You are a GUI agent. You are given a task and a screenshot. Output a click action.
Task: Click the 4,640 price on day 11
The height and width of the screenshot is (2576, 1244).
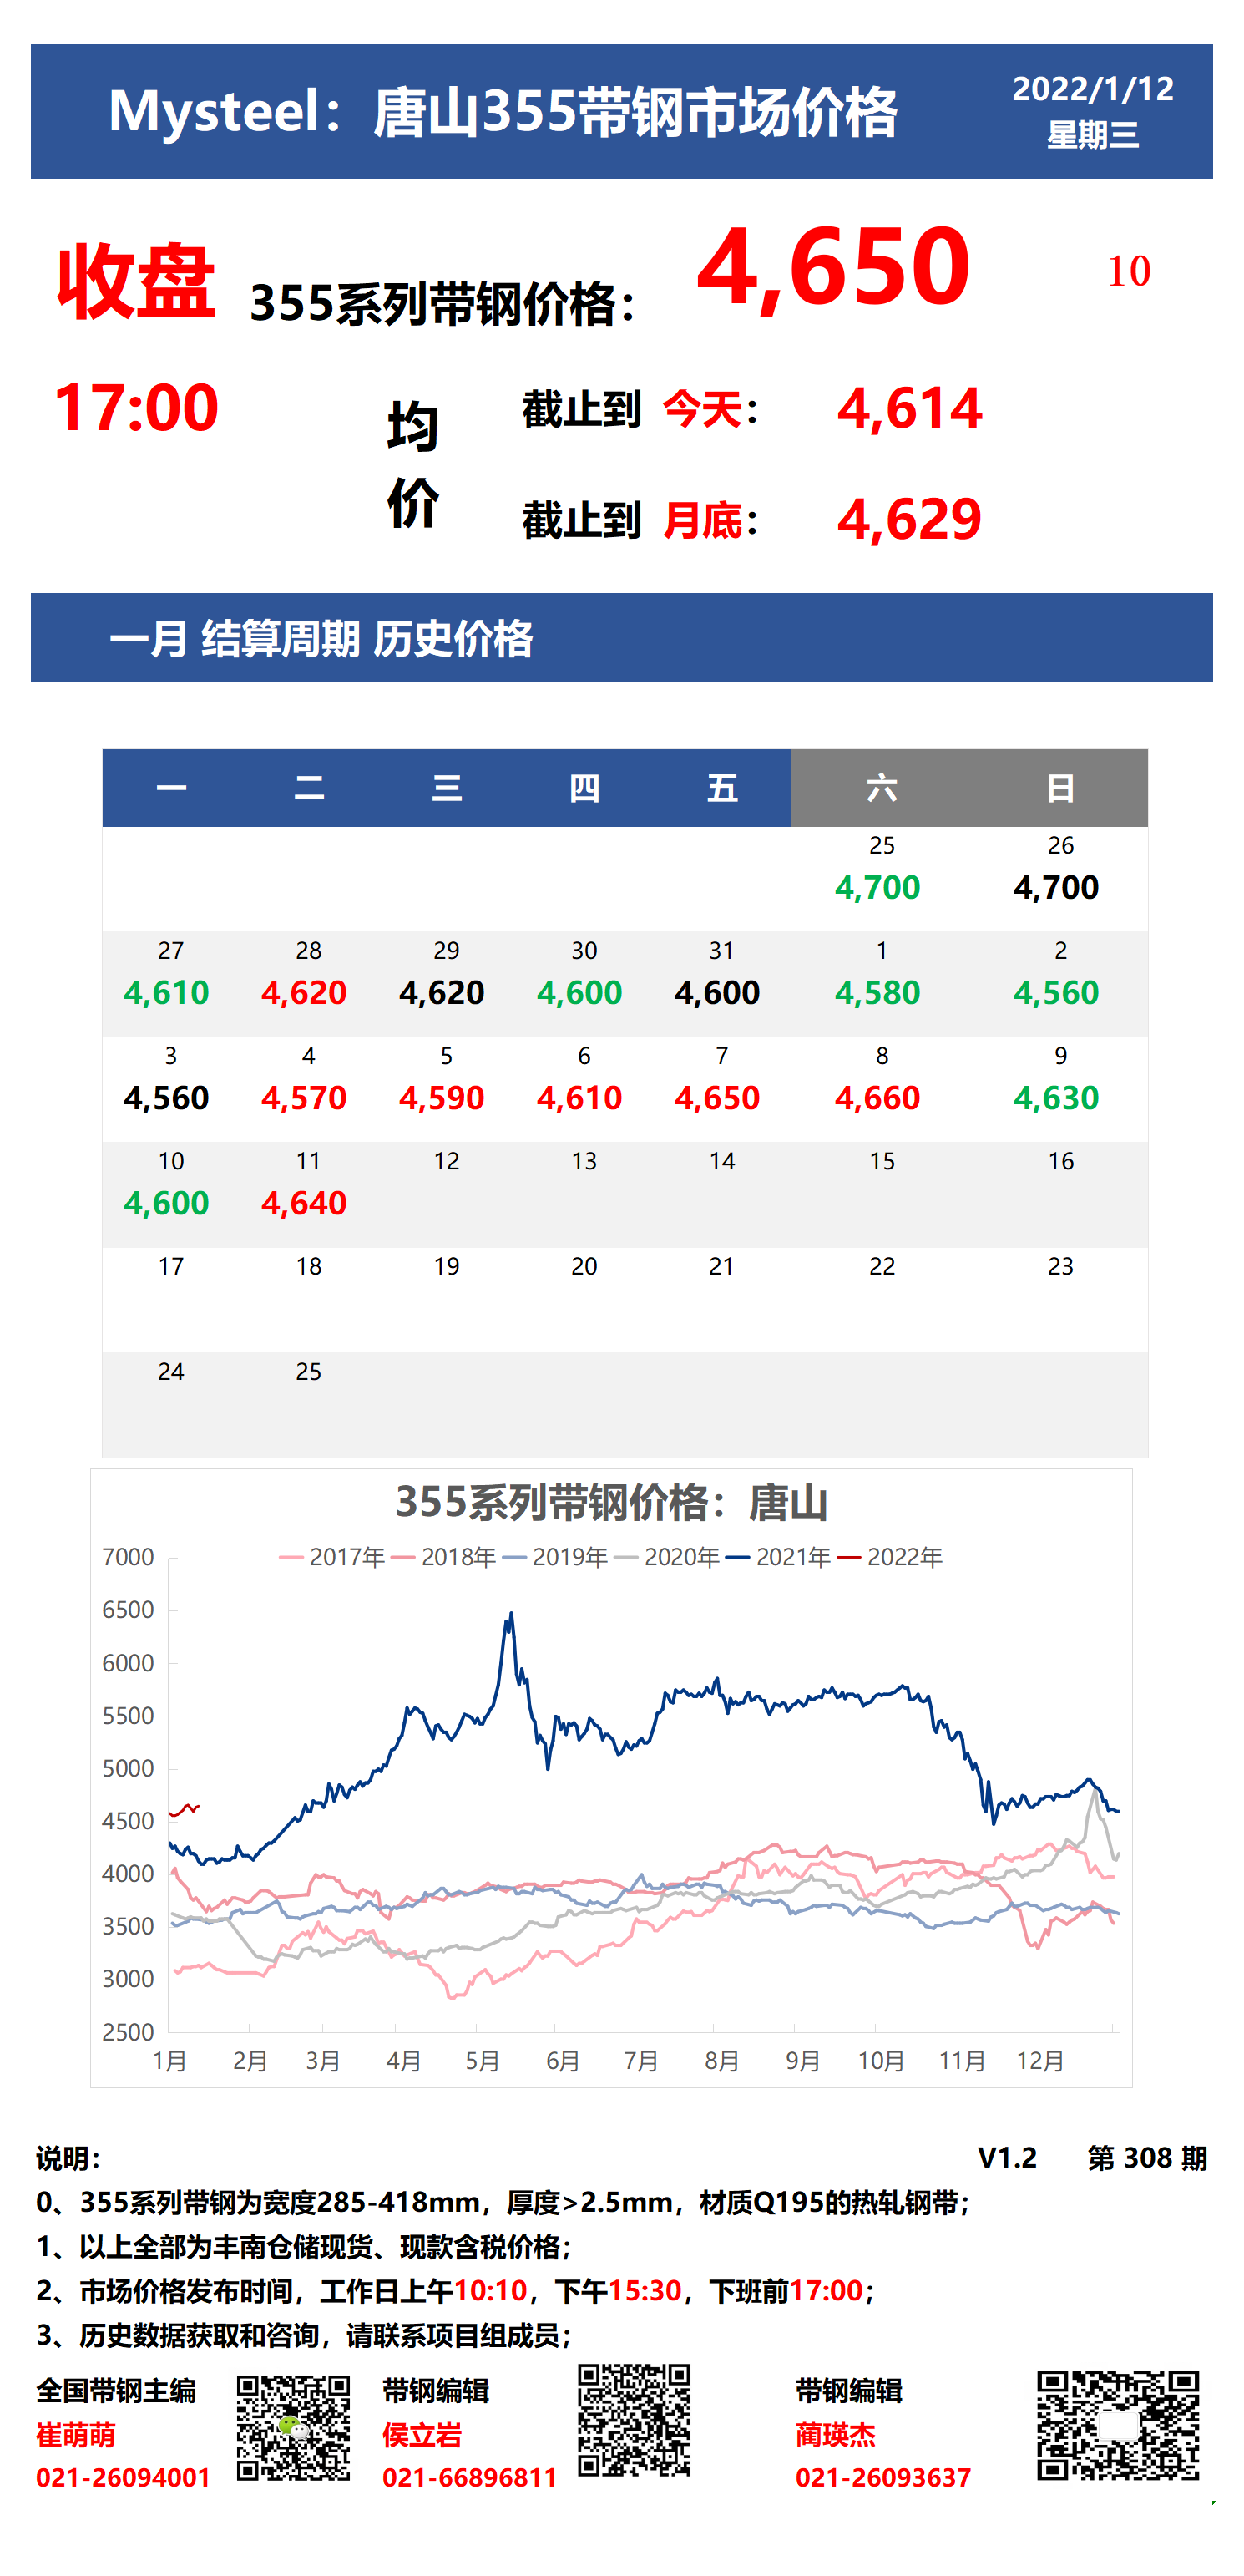click(304, 1203)
